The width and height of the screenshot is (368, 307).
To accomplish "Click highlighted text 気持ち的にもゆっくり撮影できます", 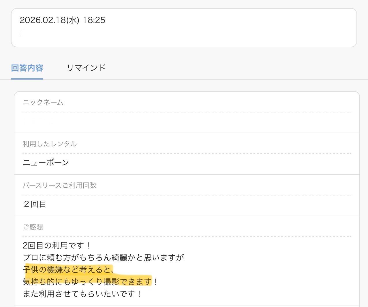I will click(x=87, y=282).
